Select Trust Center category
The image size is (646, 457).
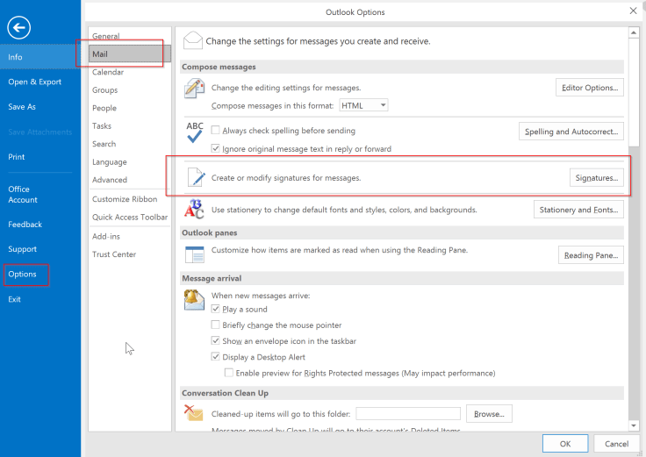[x=114, y=254]
